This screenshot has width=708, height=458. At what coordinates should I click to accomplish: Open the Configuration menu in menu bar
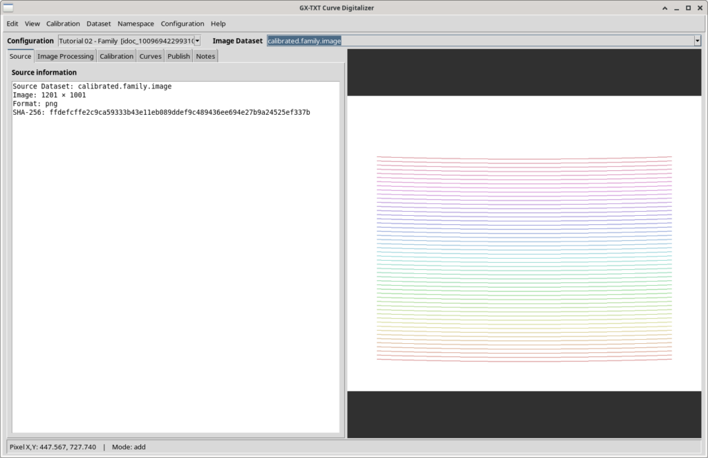[183, 24]
